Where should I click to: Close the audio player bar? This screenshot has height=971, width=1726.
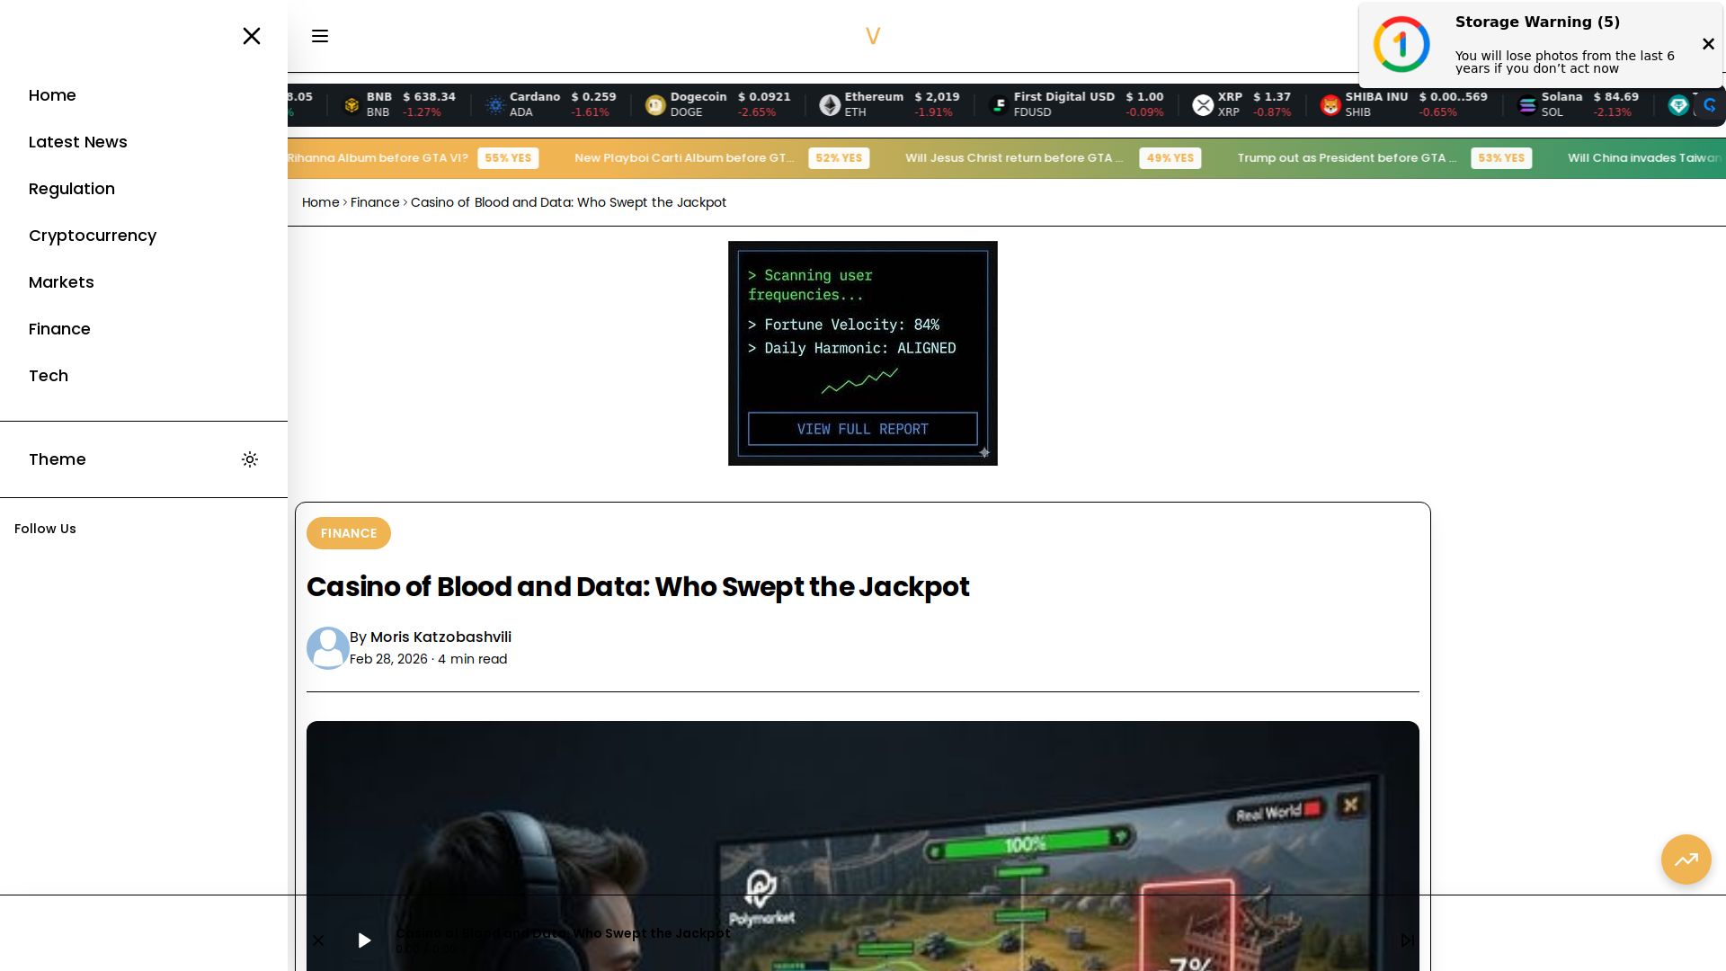point(318,940)
